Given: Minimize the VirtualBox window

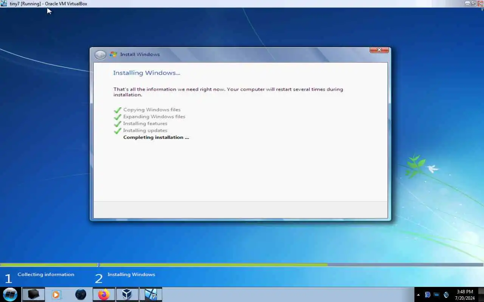Looking at the screenshot, I should coord(467,3).
